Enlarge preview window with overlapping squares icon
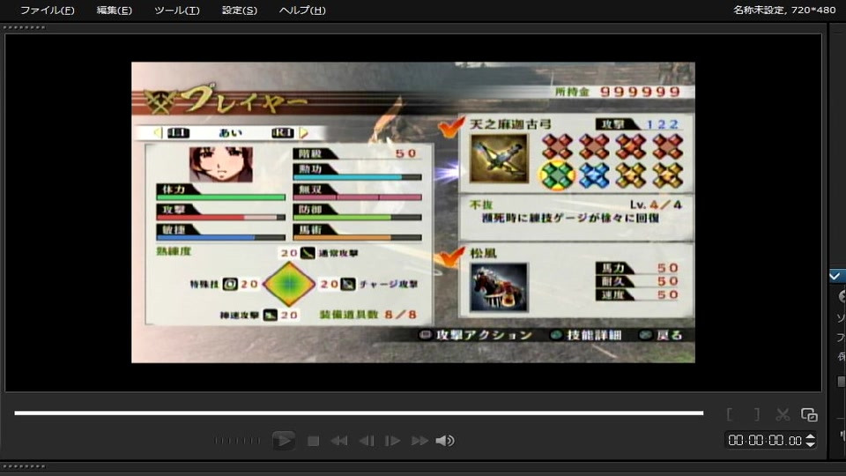 809,414
